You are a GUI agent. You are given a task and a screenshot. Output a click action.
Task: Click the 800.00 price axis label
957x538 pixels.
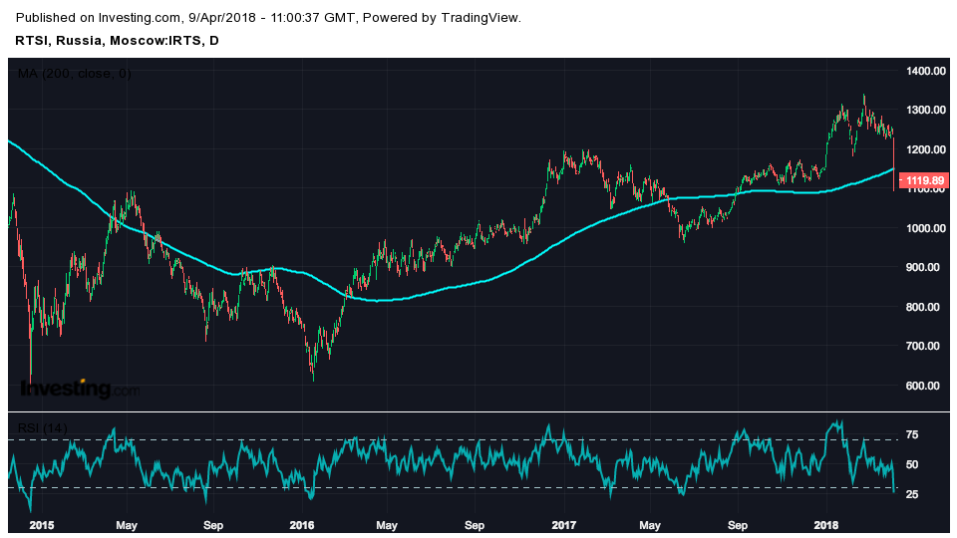pos(925,307)
